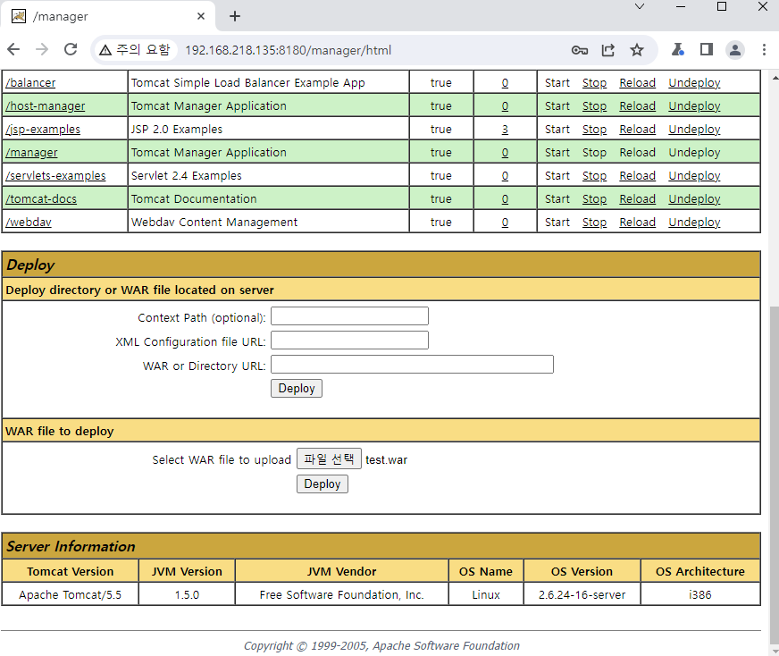Screen dimensions: 779x656
Task: Click the address bar URL
Action: coord(289,50)
